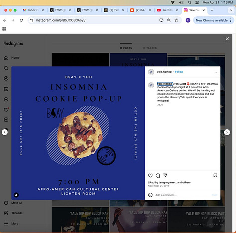
Task: Open macOS Control Center
Action: [197, 2]
